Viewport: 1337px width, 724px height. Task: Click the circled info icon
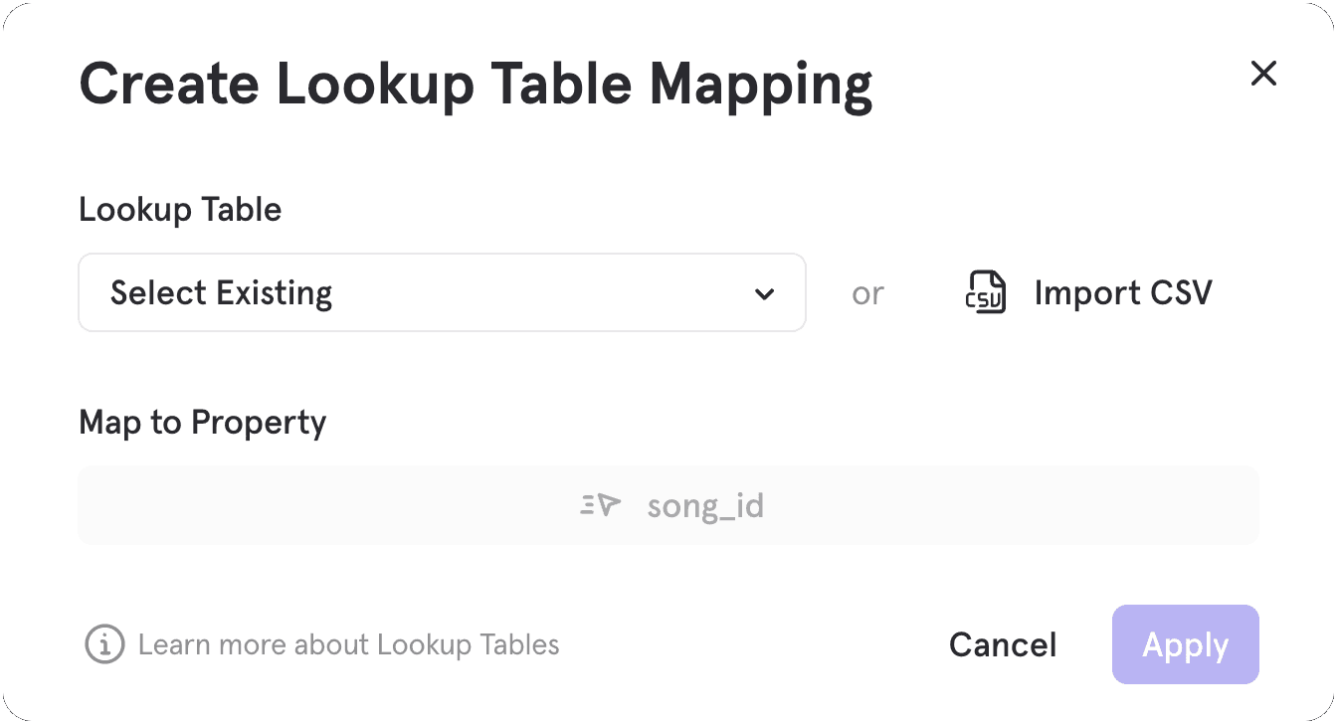point(104,644)
